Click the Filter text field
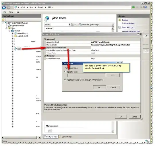Screen dimensions: 155x146 click(60, 24)
